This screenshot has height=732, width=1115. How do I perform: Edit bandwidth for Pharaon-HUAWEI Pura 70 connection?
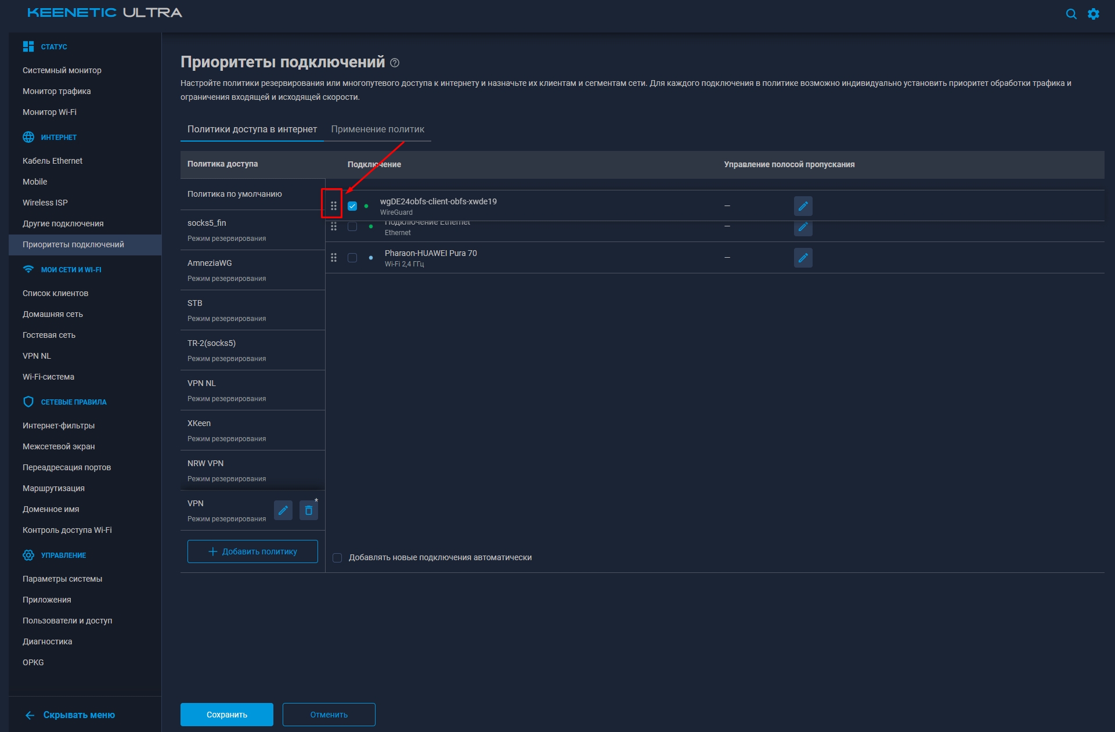coord(803,258)
